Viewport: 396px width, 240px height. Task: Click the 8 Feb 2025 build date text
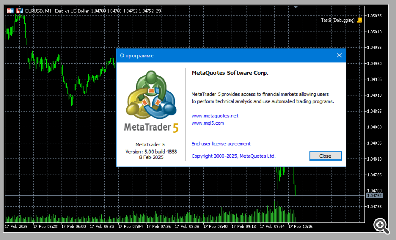(x=152, y=157)
